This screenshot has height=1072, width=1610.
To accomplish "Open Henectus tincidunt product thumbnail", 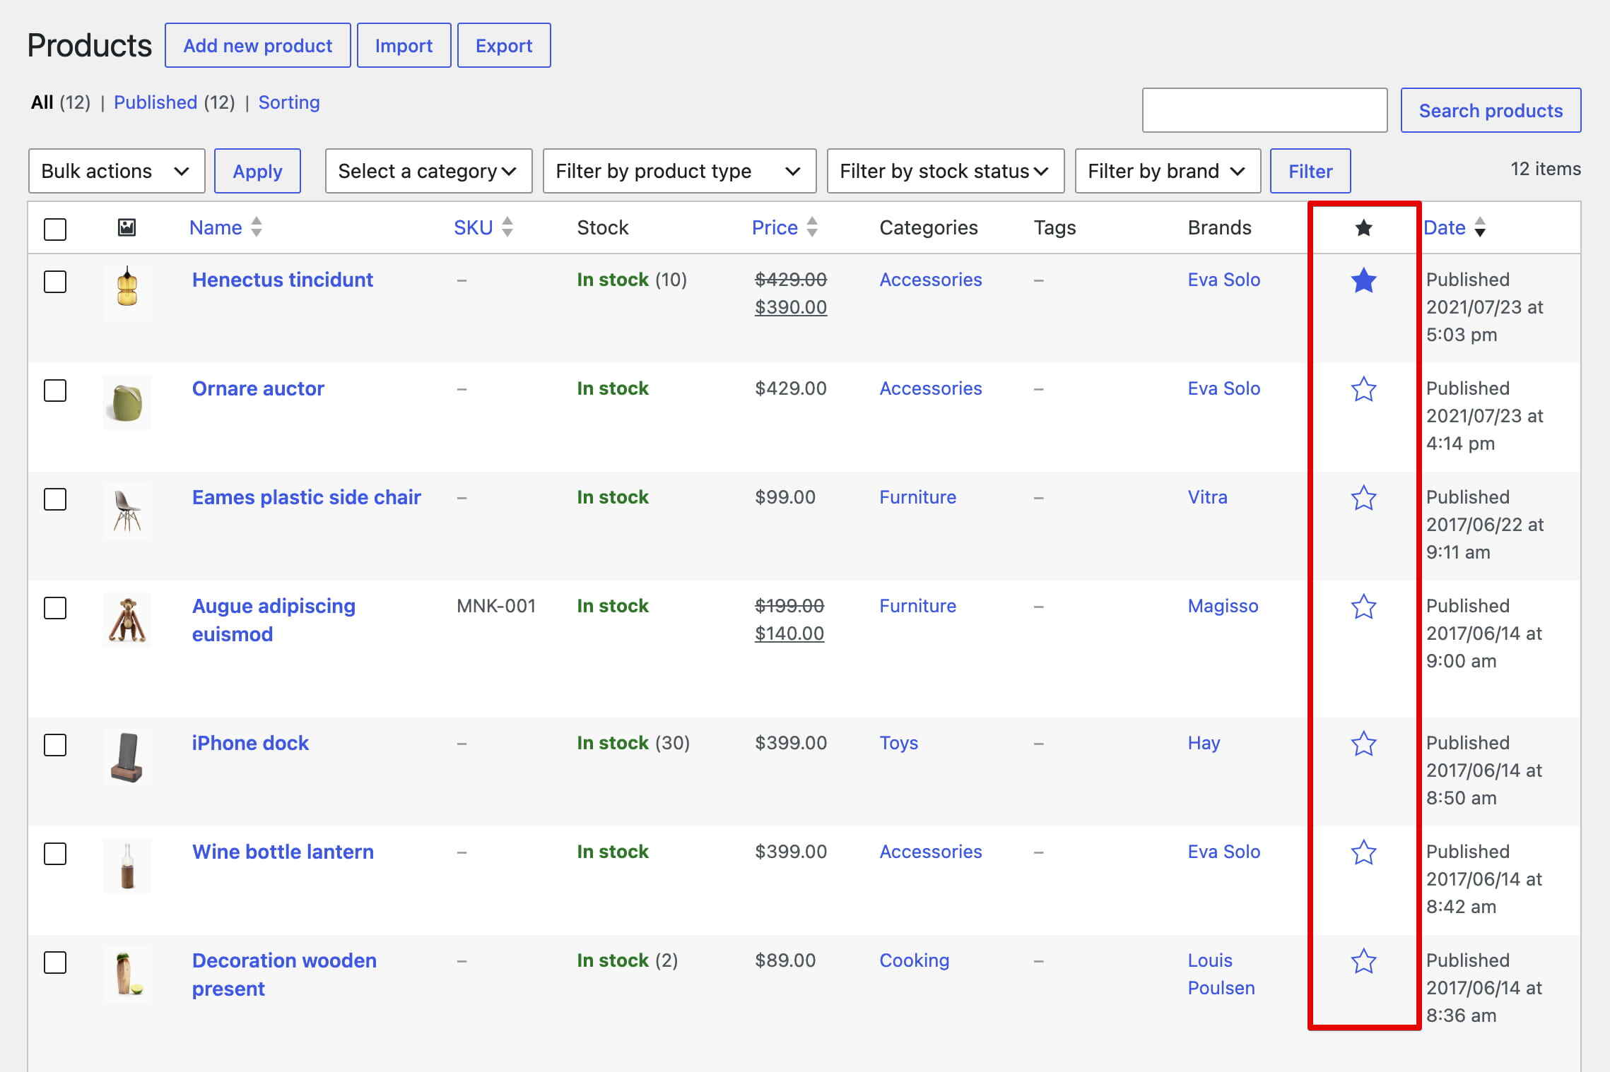I will (127, 293).
